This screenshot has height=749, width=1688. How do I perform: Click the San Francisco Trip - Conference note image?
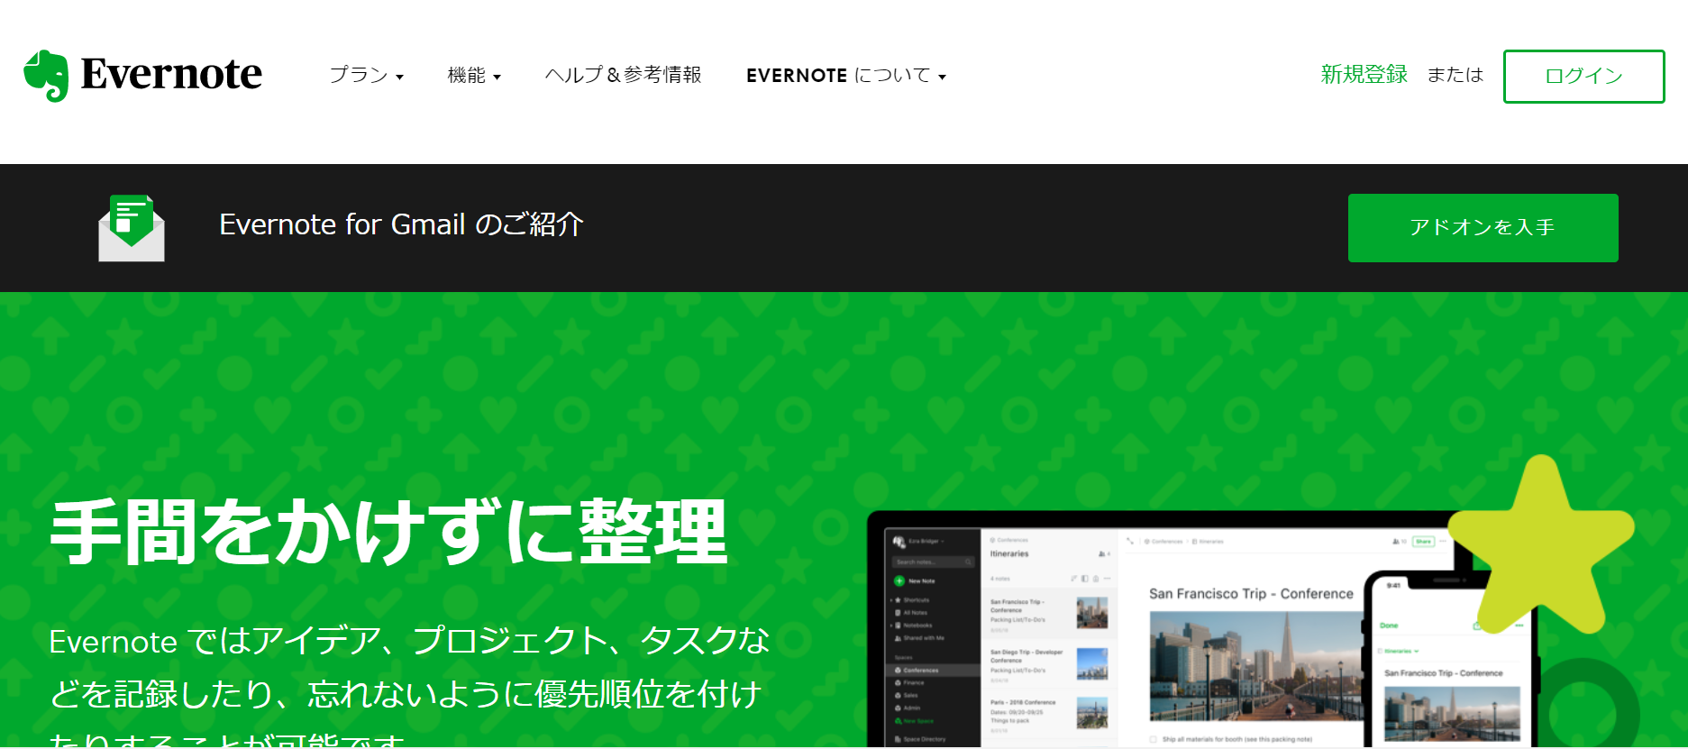[1255, 665]
